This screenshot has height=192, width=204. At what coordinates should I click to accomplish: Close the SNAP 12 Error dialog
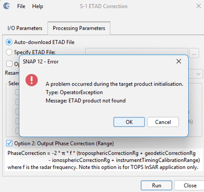pyautogui.click(x=179, y=61)
